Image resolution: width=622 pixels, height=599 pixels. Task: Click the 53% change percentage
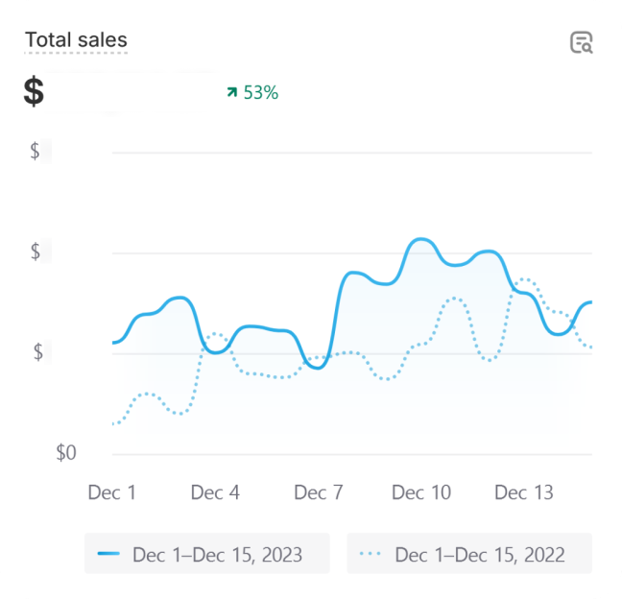click(260, 93)
